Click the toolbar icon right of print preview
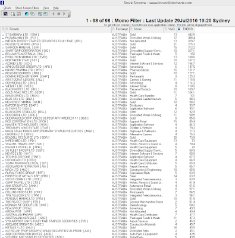235x238 pixels. (x=18, y=14)
